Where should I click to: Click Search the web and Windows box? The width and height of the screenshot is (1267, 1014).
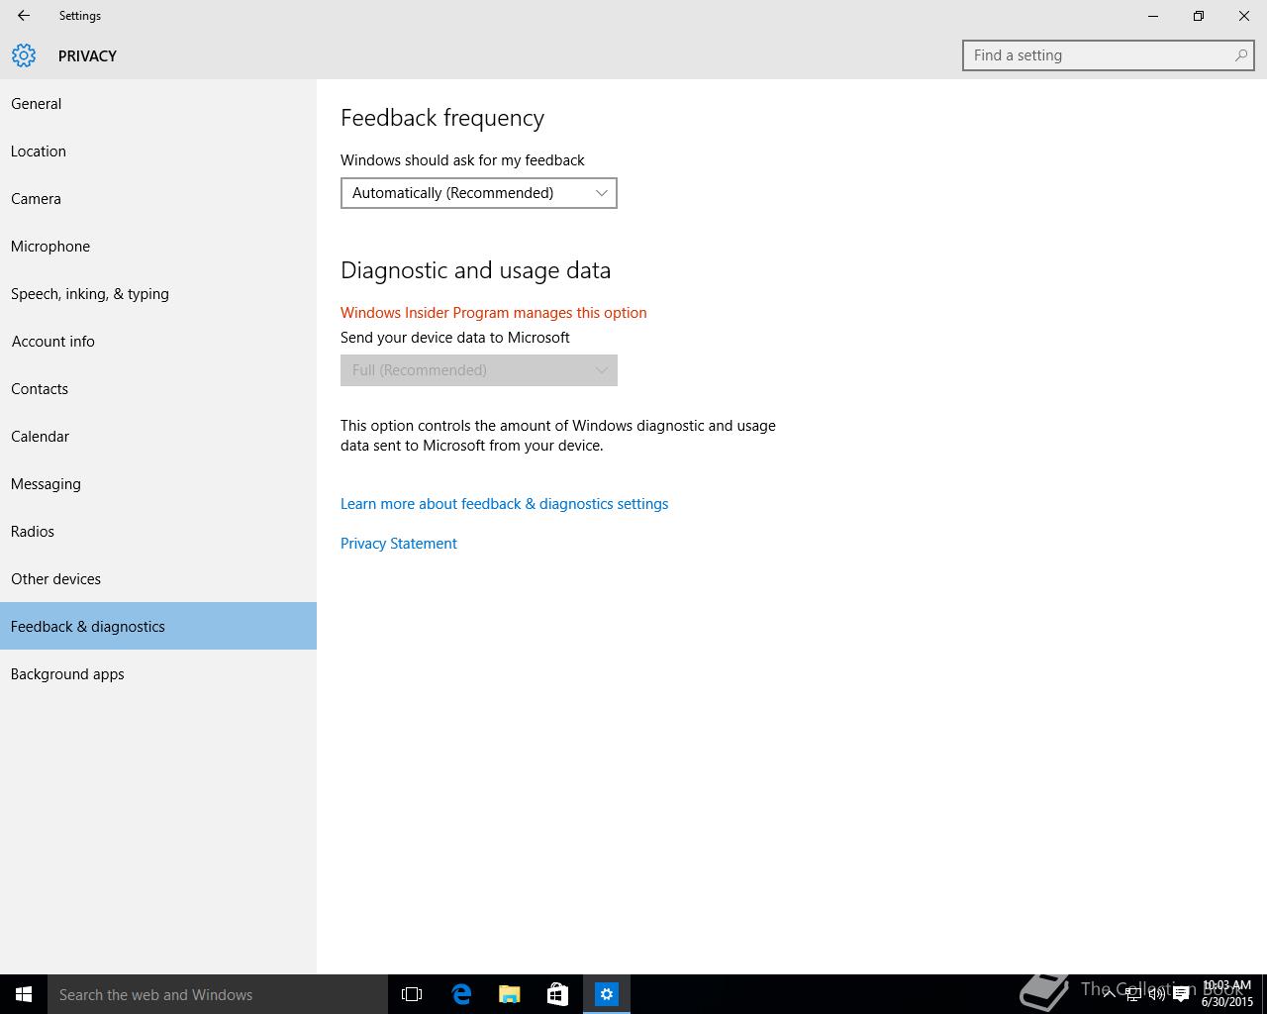[x=218, y=994]
